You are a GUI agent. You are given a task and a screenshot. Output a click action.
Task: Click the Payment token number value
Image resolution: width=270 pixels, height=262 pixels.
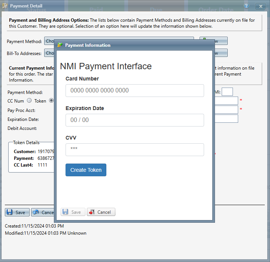coord(46,158)
